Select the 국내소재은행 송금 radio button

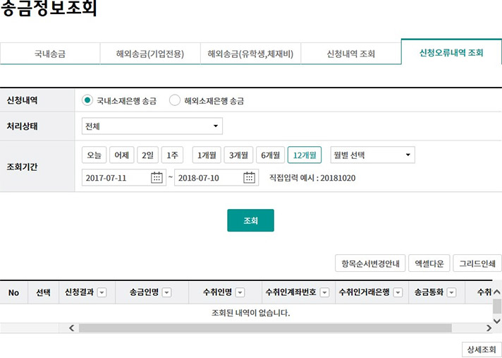click(87, 100)
